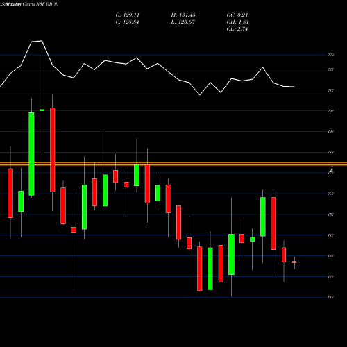Click the 122 price axis label
The image size is (347, 347).
[x=330, y=277]
